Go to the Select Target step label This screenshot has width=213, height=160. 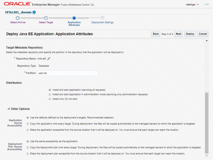point(46,22)
